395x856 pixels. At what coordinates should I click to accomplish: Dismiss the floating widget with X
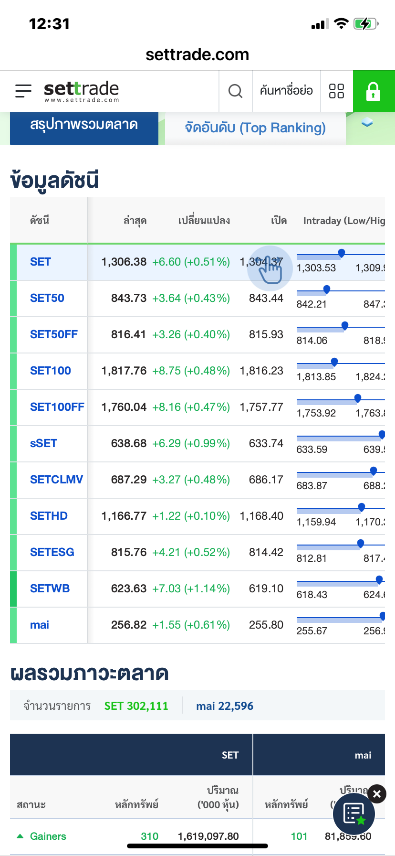point(377,794)
